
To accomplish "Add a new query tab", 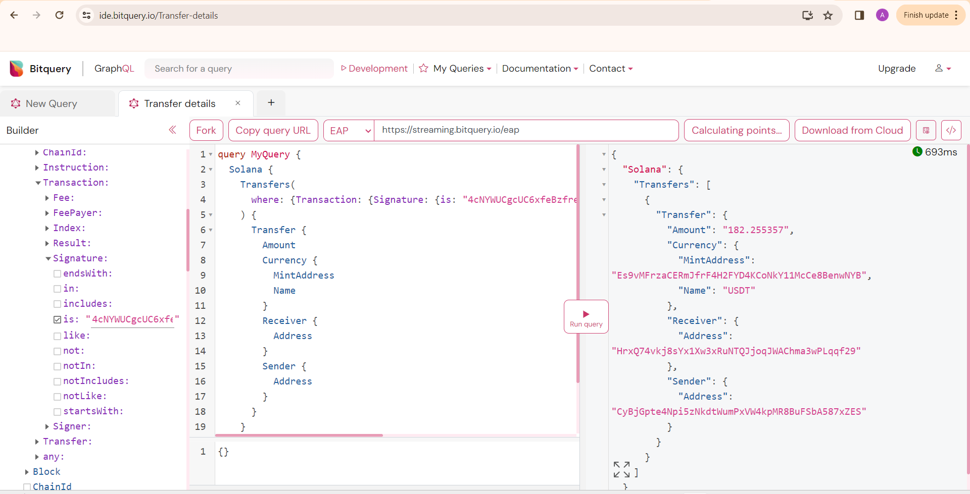I will pos(271,103).
